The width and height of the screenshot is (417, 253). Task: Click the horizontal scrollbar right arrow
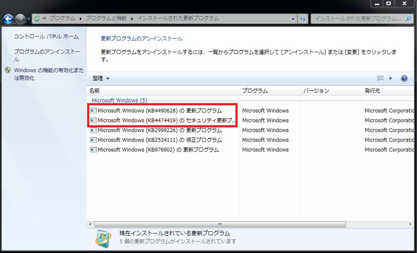pyautogui.click(x=410, y=224)
